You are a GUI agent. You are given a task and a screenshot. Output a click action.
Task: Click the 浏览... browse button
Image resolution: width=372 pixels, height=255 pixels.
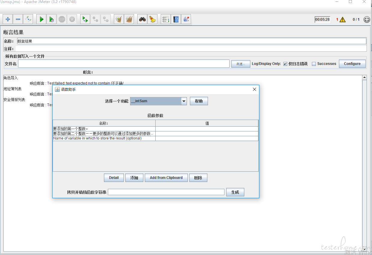click(x=241, y=64)
